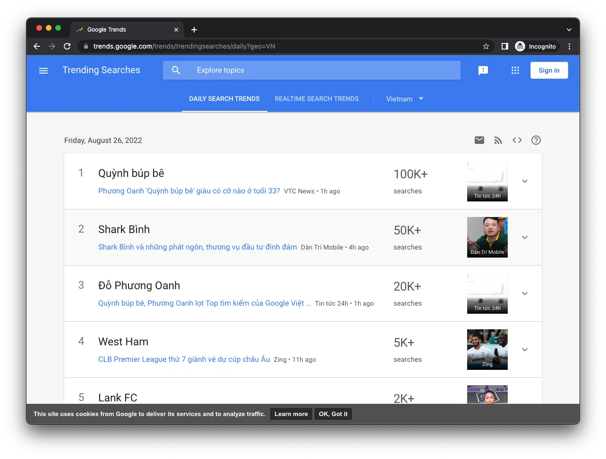Screen dimensions: 606x459
Task: Toggle the browser side panel icon
Action: 505,46
